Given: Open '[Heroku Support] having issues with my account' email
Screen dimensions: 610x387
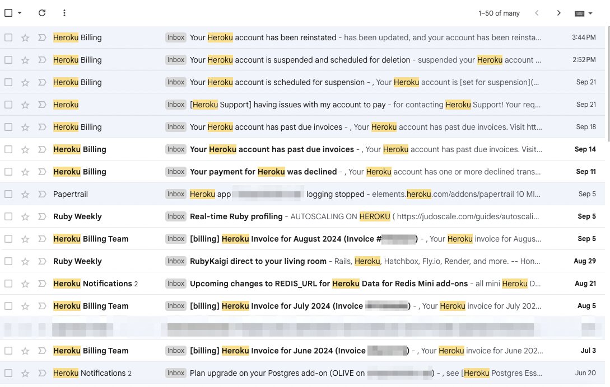Looking at the screenshot, I should [x=287, y=105].
